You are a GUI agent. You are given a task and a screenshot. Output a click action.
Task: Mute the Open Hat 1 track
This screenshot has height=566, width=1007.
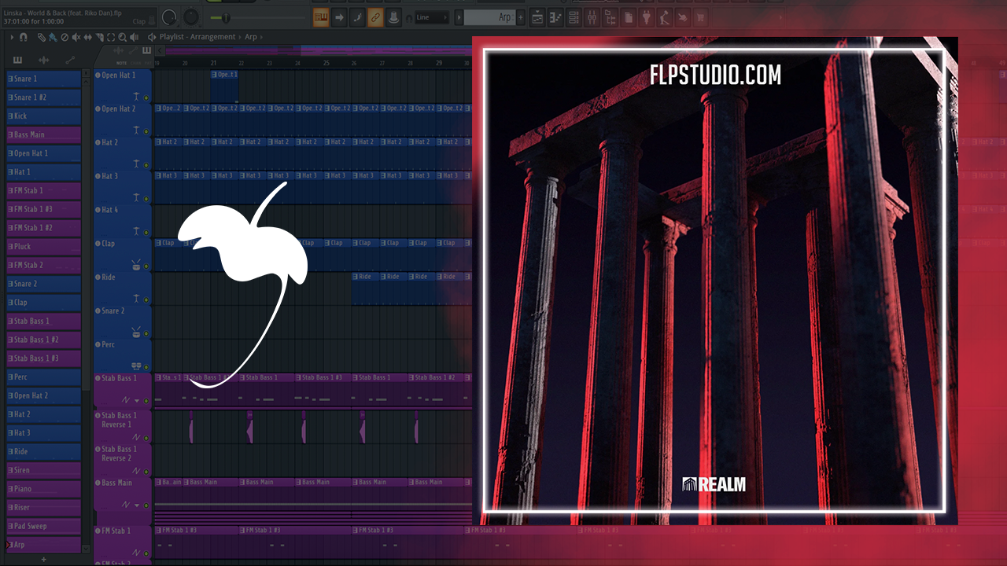[x=146, y=97]
